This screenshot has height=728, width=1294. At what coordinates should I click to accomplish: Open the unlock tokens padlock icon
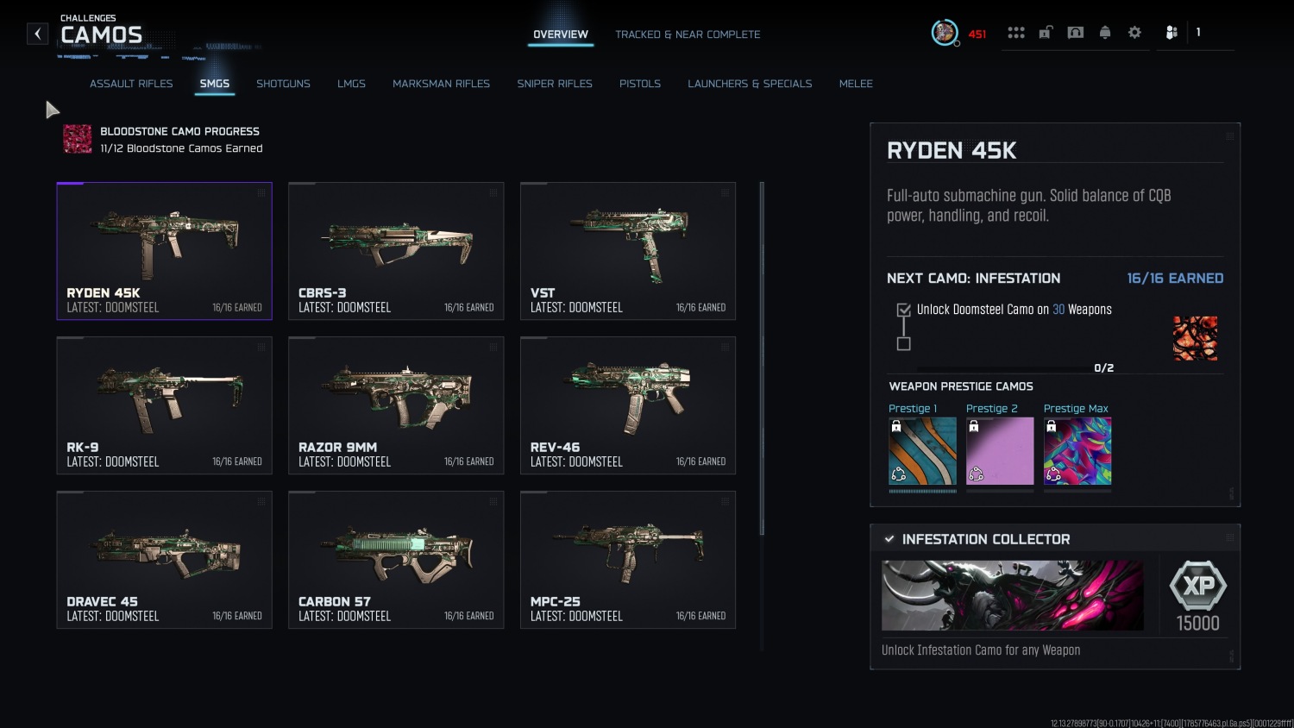point(1046,33)
